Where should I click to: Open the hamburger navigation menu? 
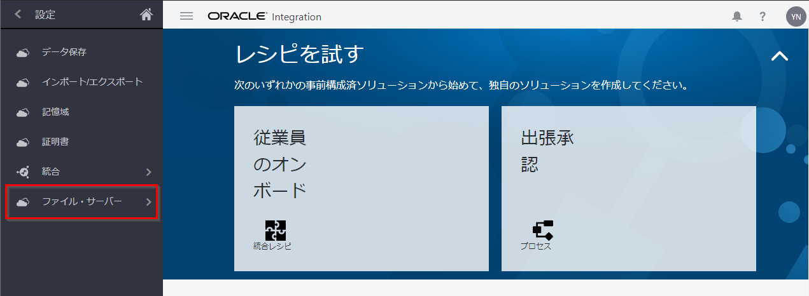pos(186,17)
